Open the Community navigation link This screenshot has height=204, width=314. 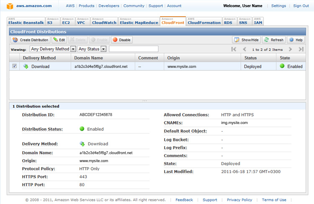point(134,6)
